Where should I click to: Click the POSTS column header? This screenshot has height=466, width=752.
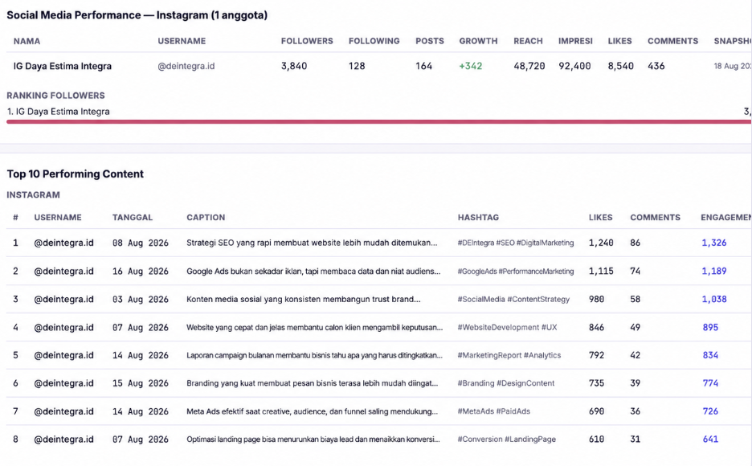pos(430,41)
